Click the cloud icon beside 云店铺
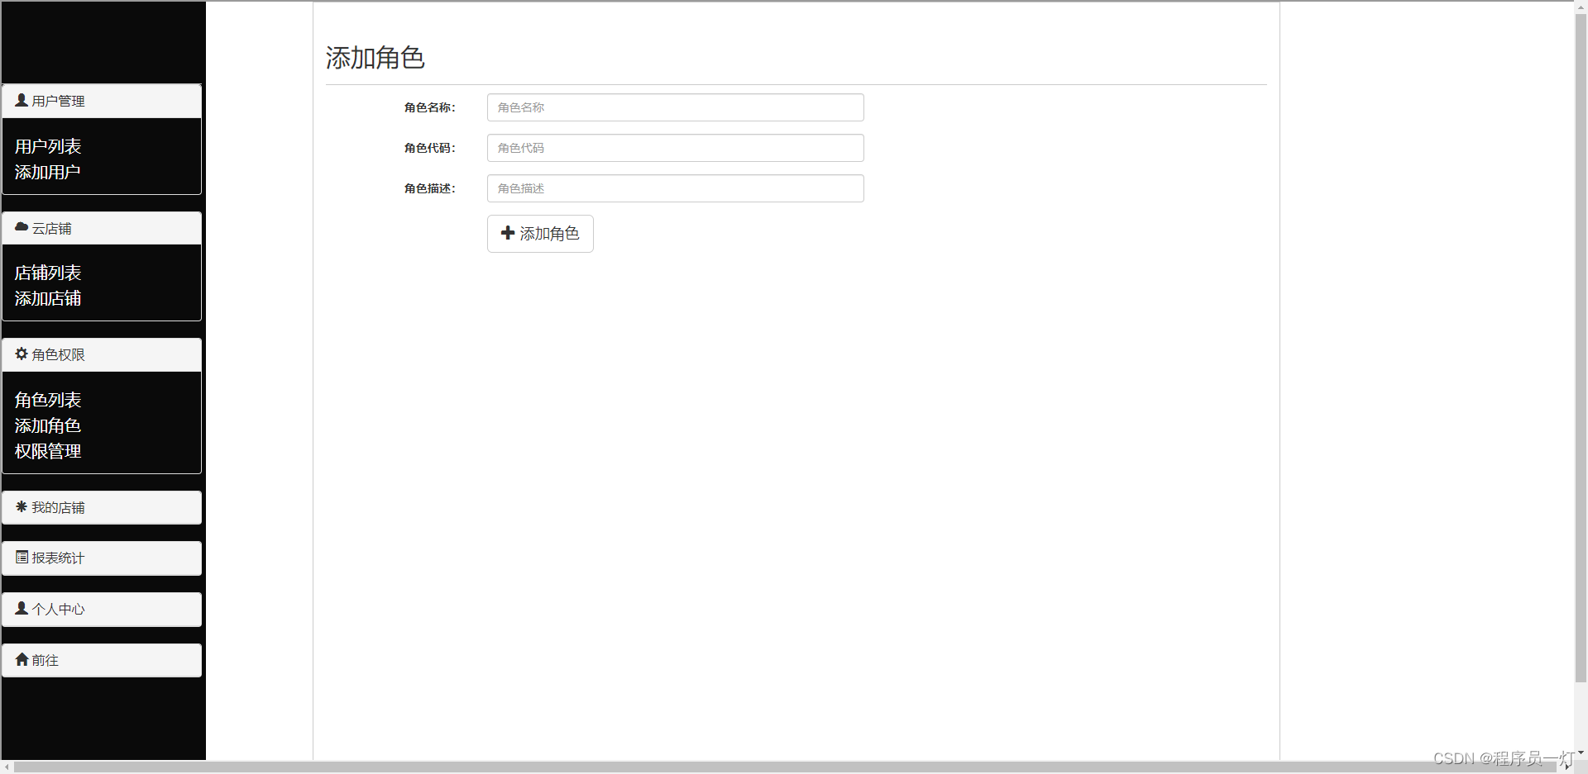 pos(22,227)
